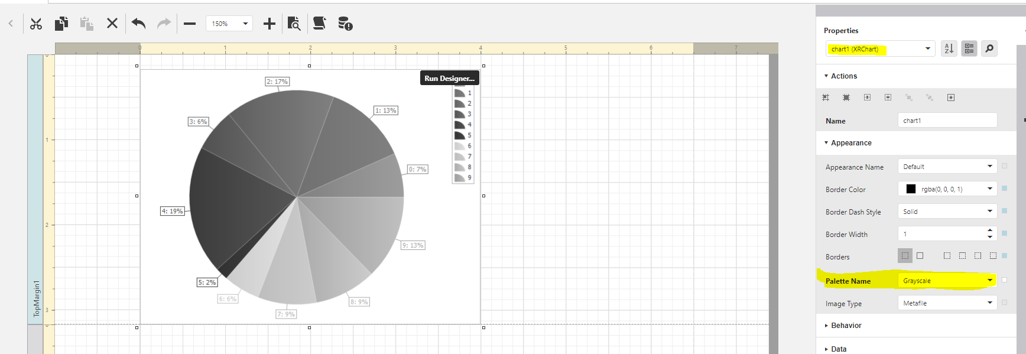The image size is (1026, 354).
Task: Increase the Border Width value
Action: click(990, 230)
